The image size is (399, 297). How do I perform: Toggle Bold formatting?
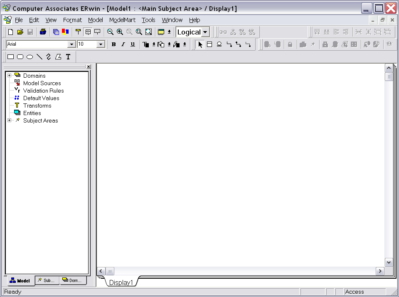114,44
